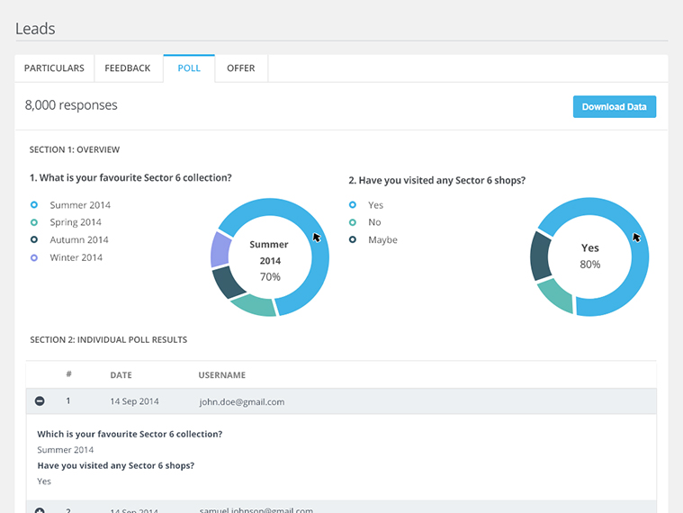The image size is (683, 513).
Task: Click the SECTION 1: OVERVIEW heading
Action: [x=75, y=149]
